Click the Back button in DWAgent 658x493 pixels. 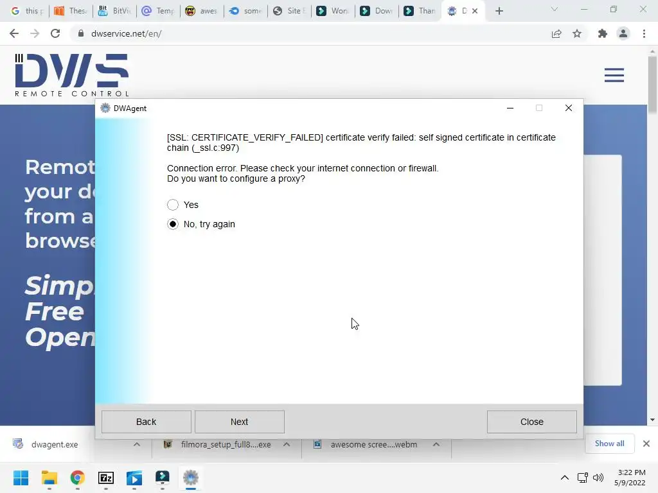pyautogui.click(x=146, y=422)
